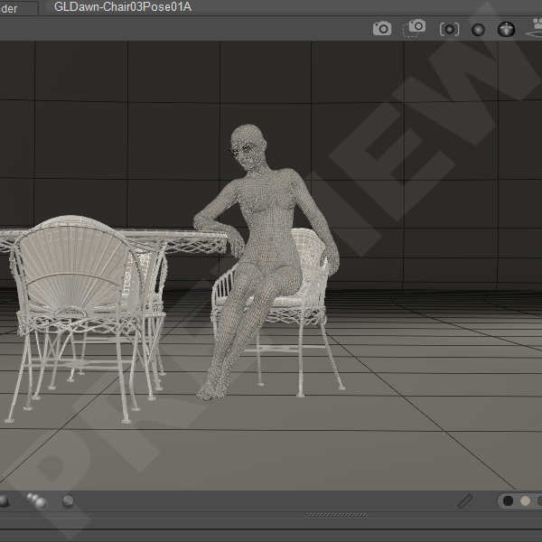The height and width of the screenshot is (542, 542).
Task: Pick the light beige color dot at bottom-right
Action: click(x=525, y=500)
